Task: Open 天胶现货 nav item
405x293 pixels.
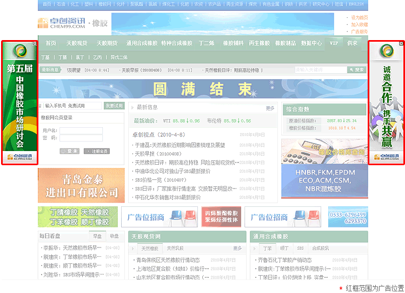Action: coord(77,43)
